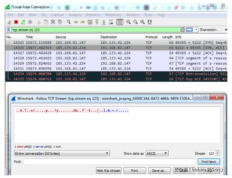
Task: Select packet 14331 ACK row
Action: pos(116,68)
